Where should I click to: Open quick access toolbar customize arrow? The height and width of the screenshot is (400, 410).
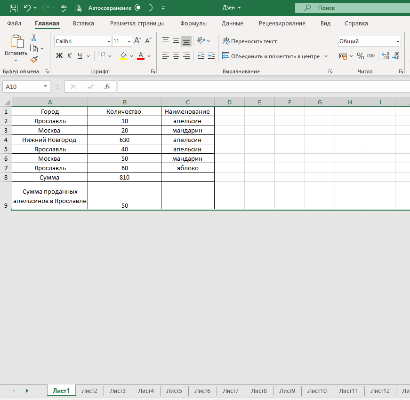coord(163,8)
